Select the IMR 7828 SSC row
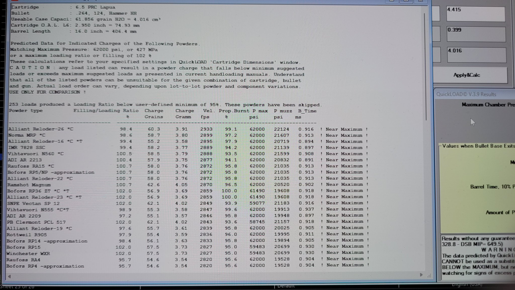 pos(188,148)
